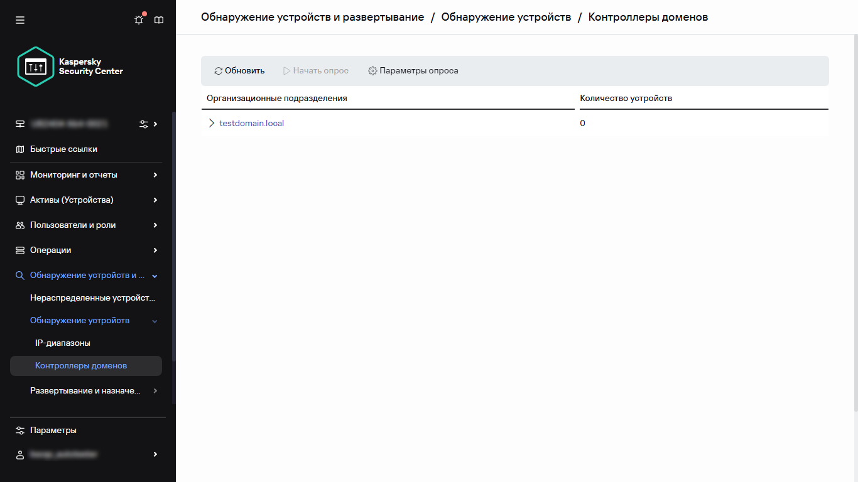Expand the testdomain.local tree node
This screenshot has height=482, width=858.
[x=211, y=123]
